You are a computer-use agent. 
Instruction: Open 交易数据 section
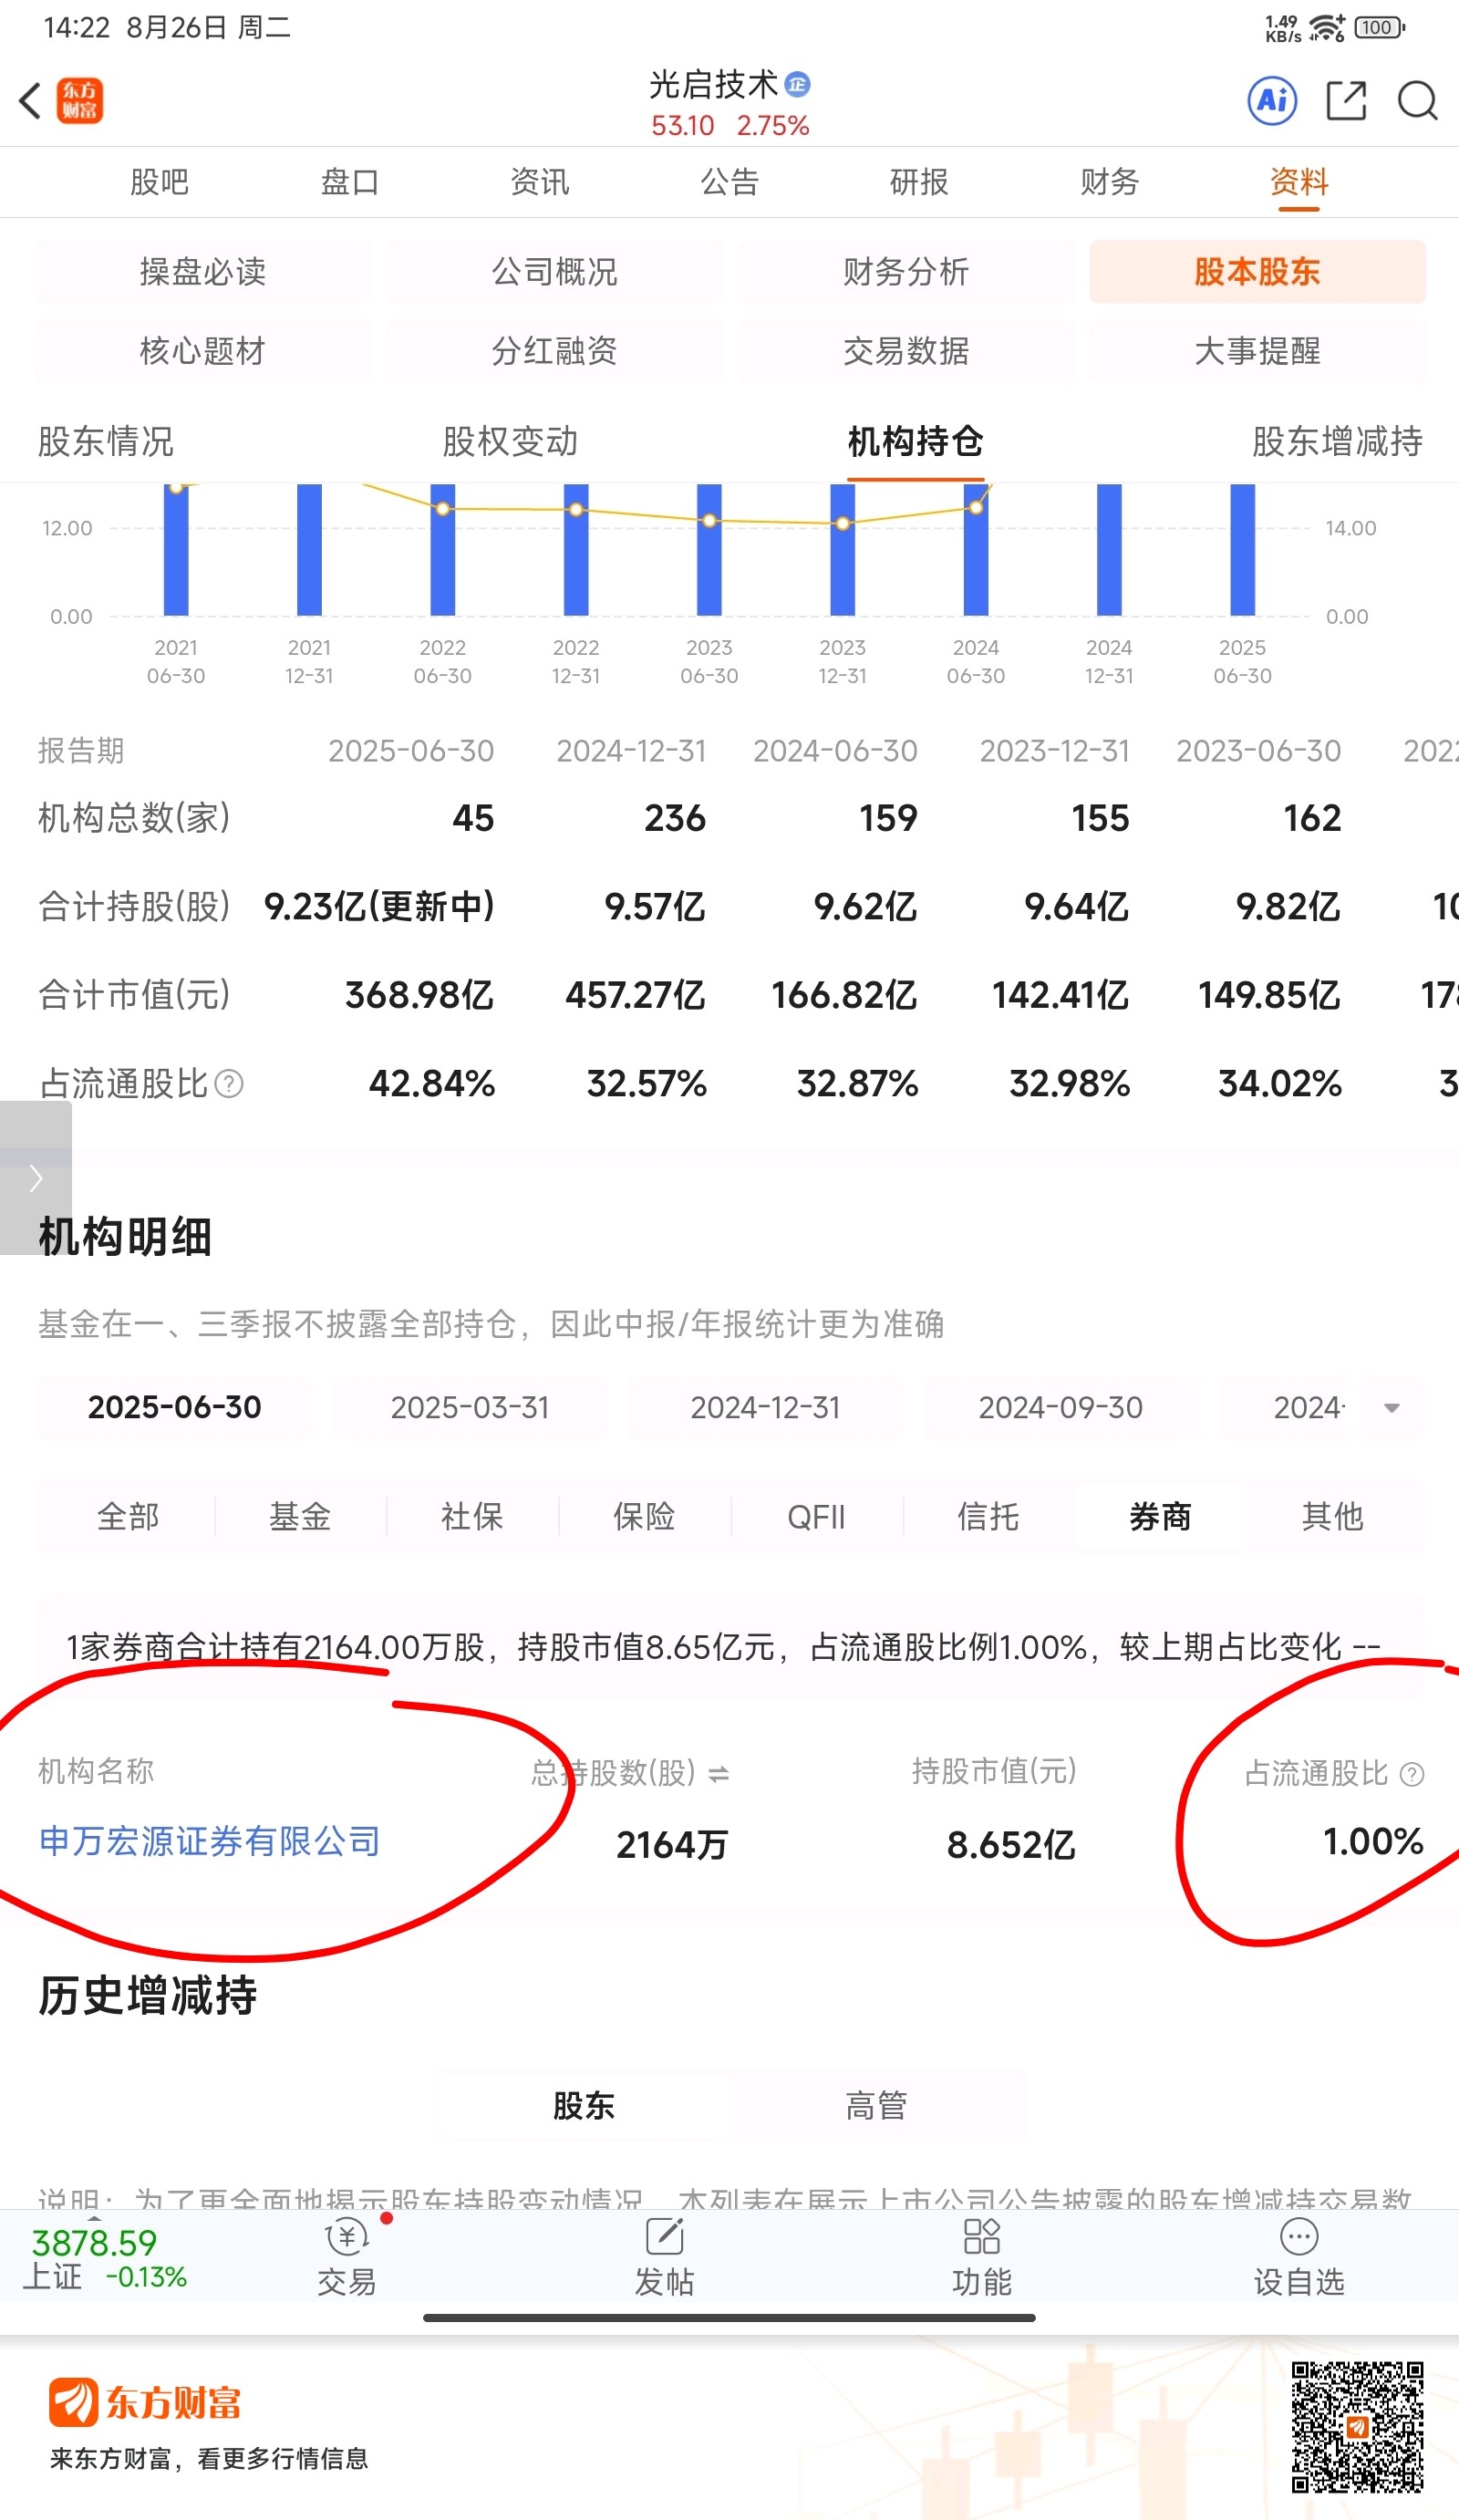coord(906,351)
